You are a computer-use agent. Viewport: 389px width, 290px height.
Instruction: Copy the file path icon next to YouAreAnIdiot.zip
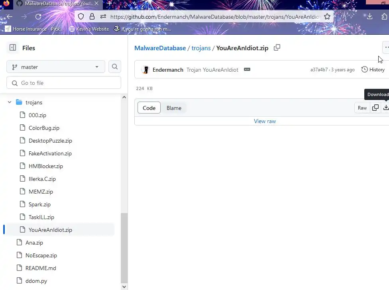(x=277, y=47)
